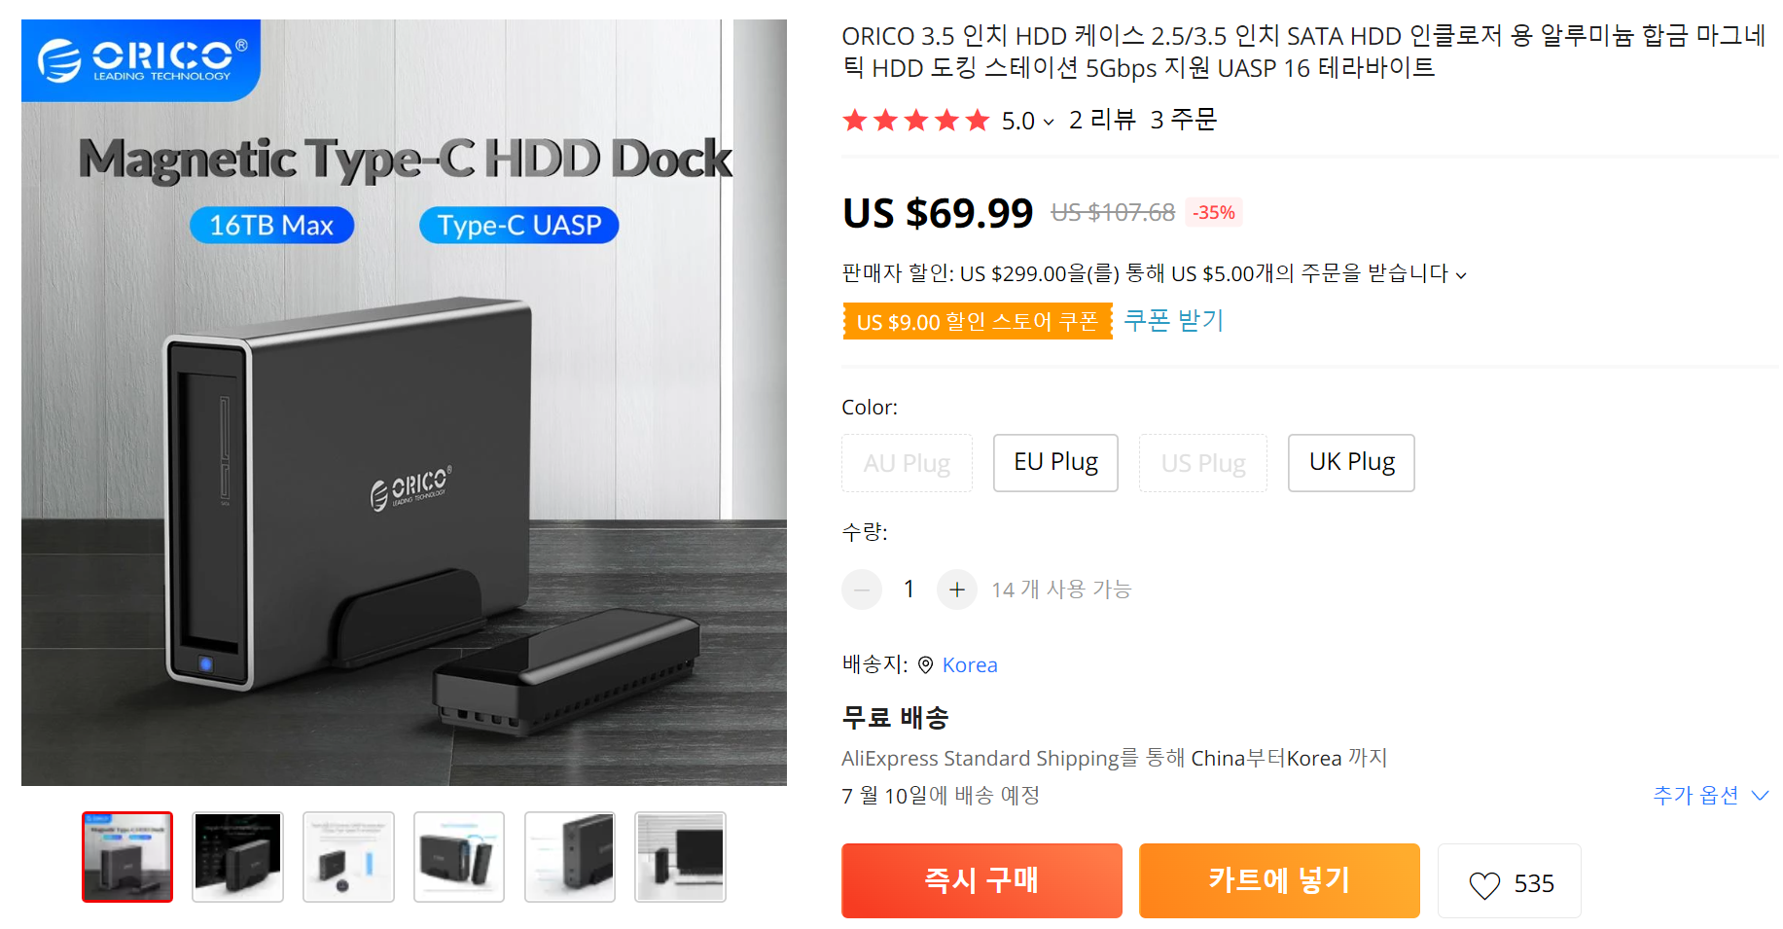Expand 추가 옵션 shipping options
The width and height of the screenshot is (1783, 929).
pyautogui.click(x=1710, y=796)
